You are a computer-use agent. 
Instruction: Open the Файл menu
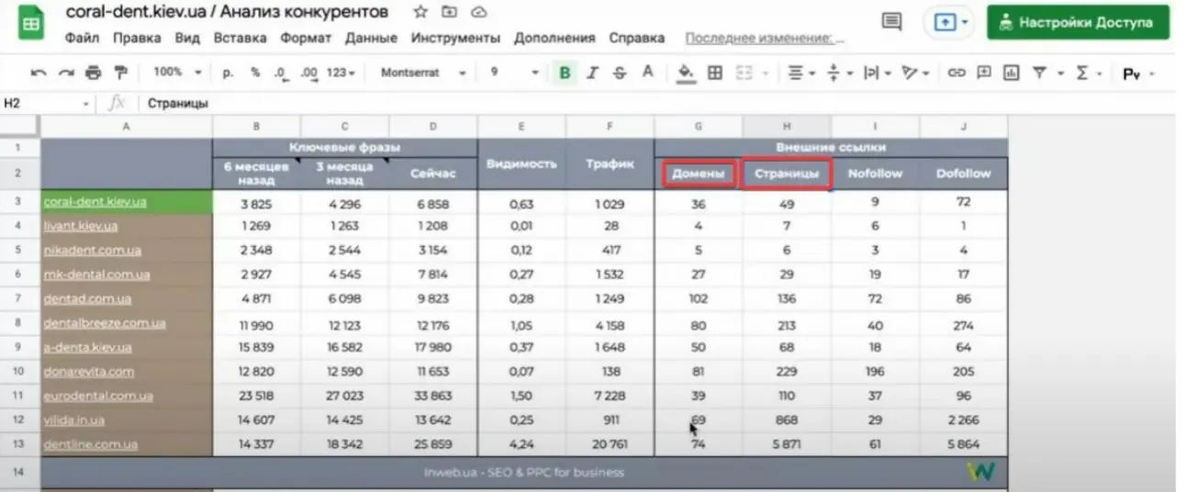pos(84,38)
